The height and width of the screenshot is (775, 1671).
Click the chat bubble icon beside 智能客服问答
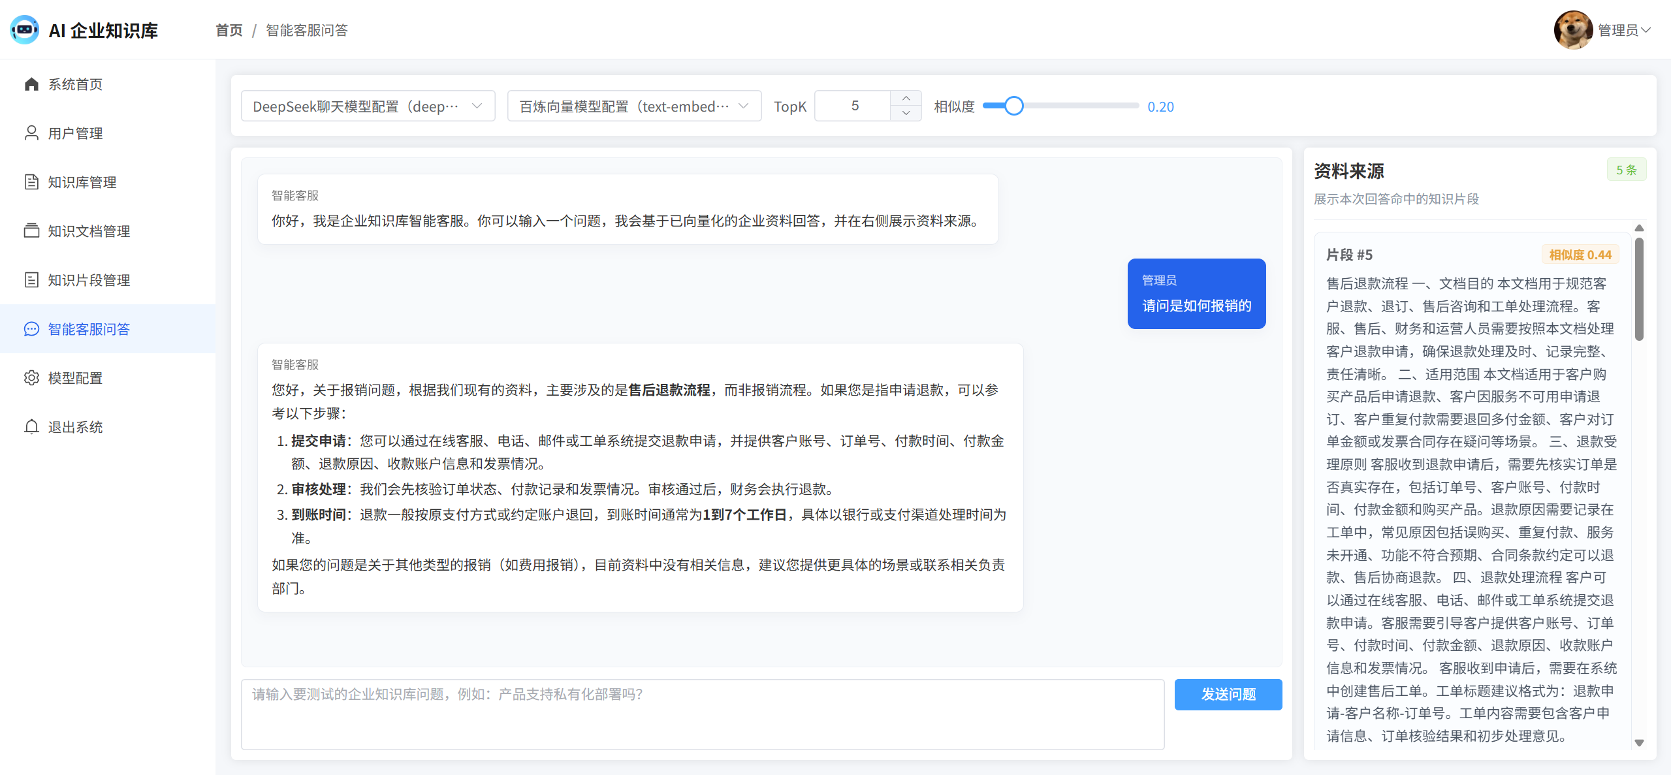[31, 329]
